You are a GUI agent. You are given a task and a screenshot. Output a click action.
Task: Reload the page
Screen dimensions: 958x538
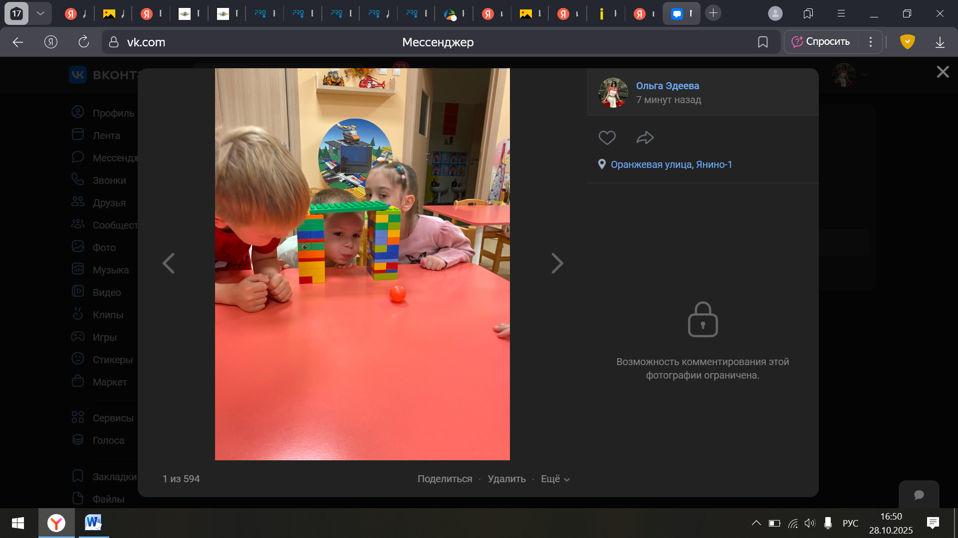click(x=83, y=42)
